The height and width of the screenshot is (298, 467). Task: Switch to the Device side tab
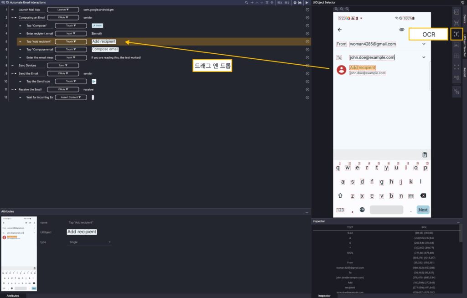click(464, 18)
